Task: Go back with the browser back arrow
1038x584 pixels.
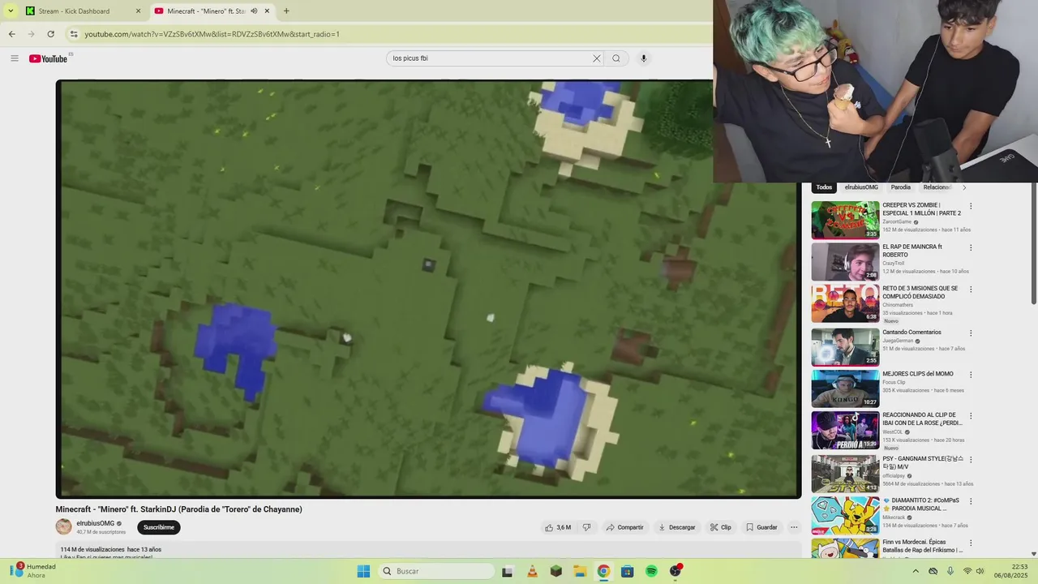Action: tap(11, 34)
